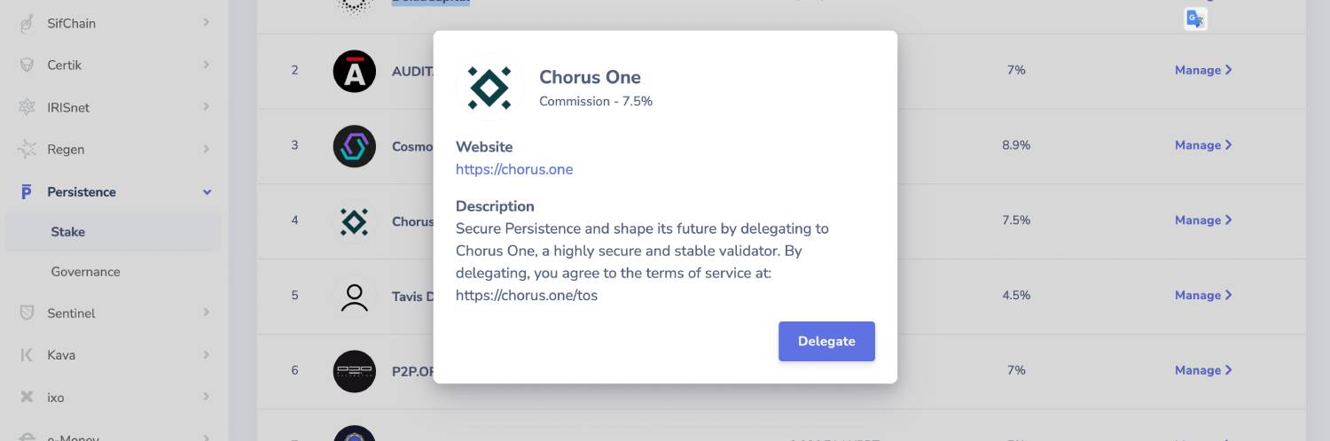Open the Governance menu item

tap(85, 272)
